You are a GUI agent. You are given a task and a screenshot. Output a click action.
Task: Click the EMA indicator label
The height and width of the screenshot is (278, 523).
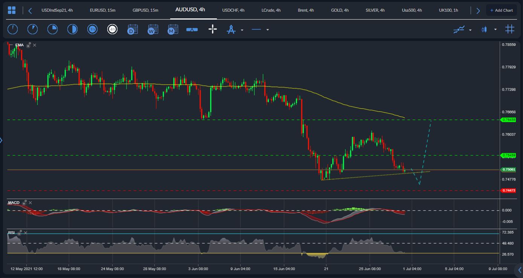point(20,45)
